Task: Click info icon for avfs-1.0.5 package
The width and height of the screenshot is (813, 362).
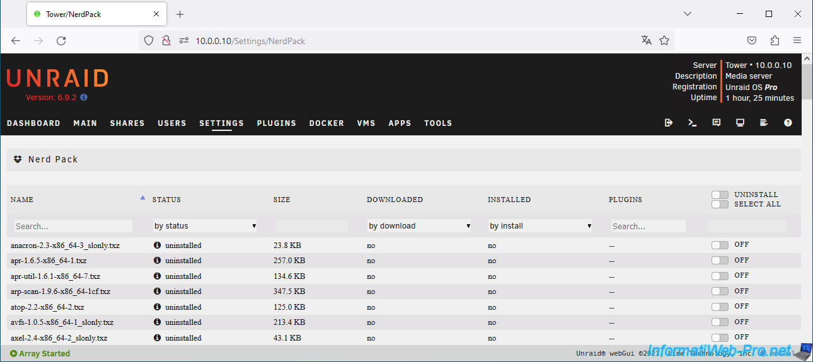Action: [157, 322]
